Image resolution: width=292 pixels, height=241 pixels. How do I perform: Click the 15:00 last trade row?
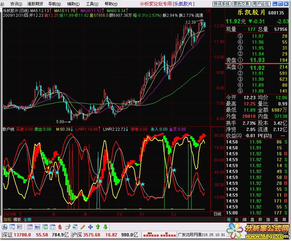coord(257,213)
